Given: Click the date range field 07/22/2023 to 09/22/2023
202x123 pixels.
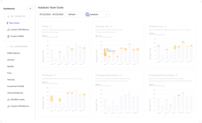Looking at the screenshot, I should [51, 14].
